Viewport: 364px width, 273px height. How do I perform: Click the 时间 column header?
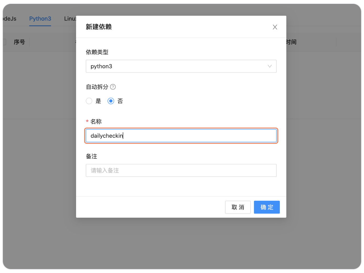click(x=291, y=42)
